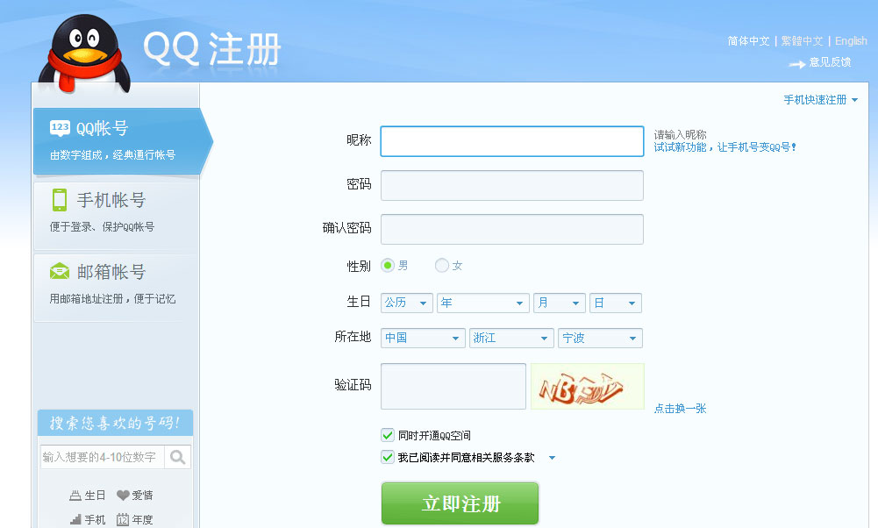The width and height of the screenshot is (878, 528).
Task: Click the calendar icon beside 年度
Action: (123, 519)
